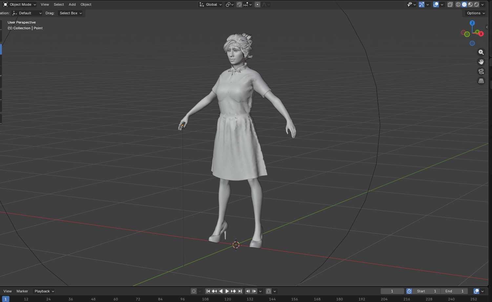Open the Add menu
The height and width of the screenshot is (302, 492).
(72, 5)
